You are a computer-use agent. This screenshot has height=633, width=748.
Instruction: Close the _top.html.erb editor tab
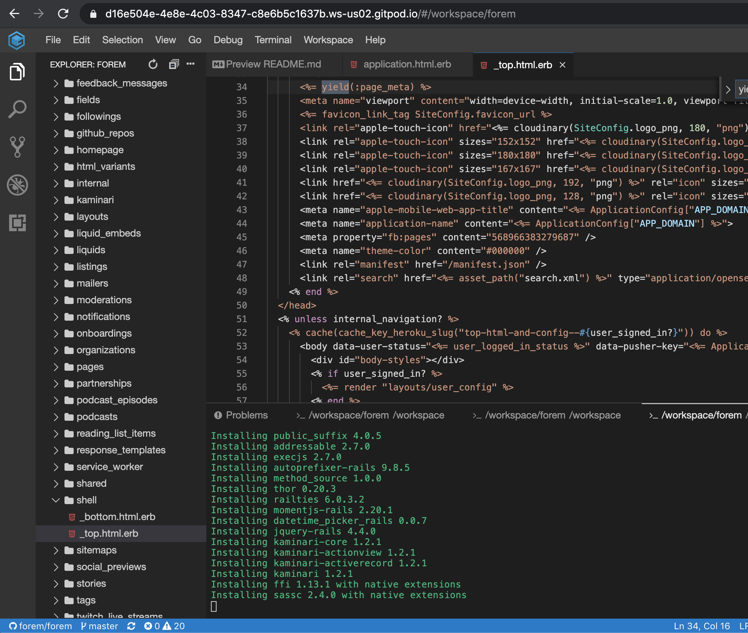tap(563, 65)
